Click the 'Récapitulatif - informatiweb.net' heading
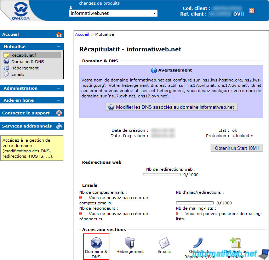 [130, 49]
